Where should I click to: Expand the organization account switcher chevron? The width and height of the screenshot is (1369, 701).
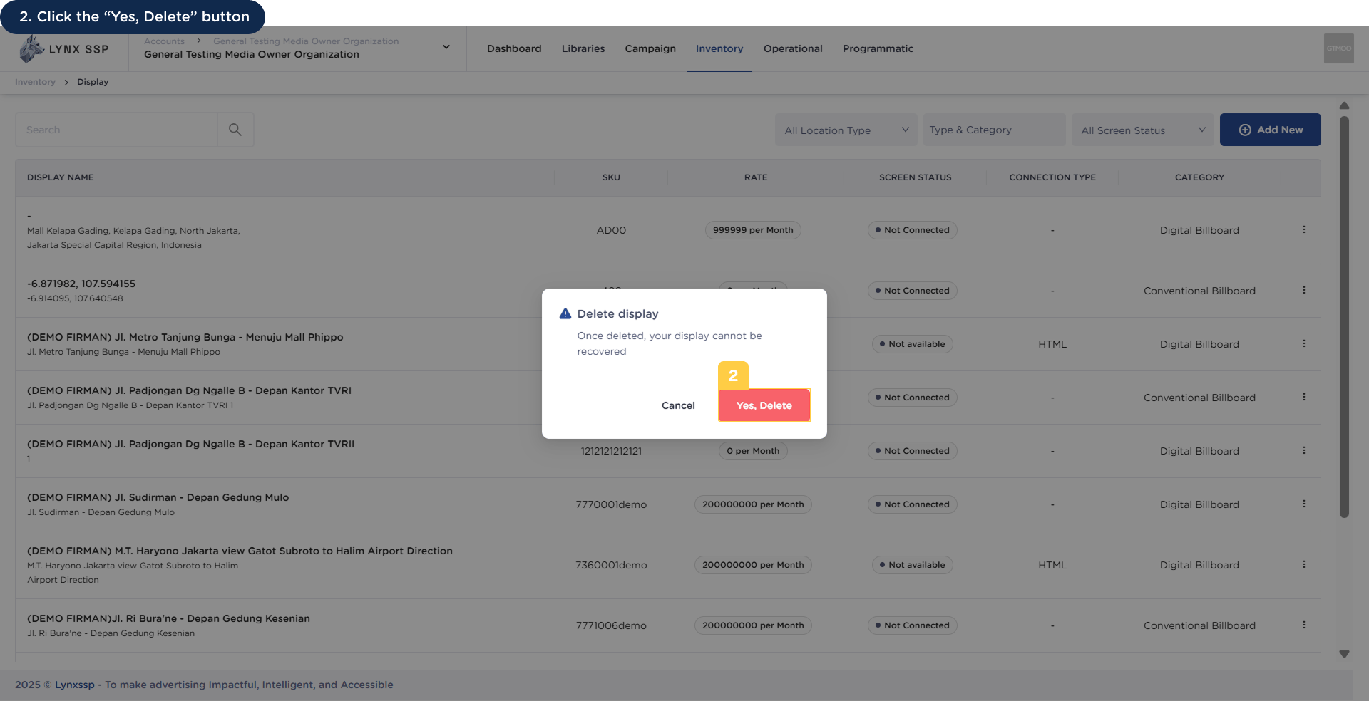[x=446, y=47]
